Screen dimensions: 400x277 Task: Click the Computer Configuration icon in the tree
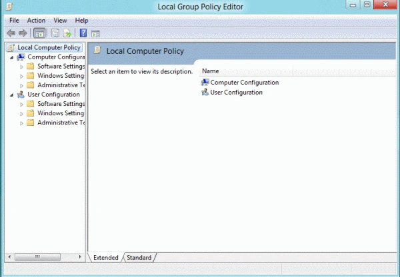point(21,57)
